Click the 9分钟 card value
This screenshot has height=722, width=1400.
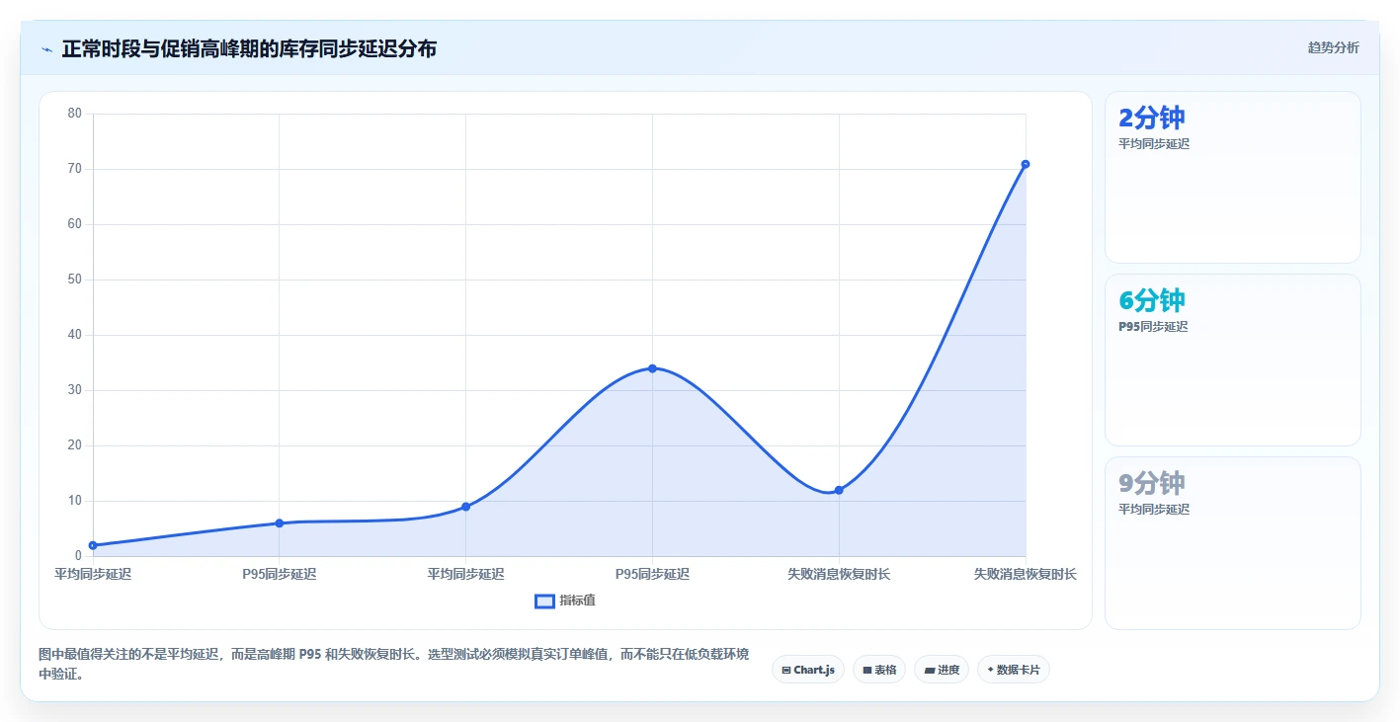click(1151, 483)
